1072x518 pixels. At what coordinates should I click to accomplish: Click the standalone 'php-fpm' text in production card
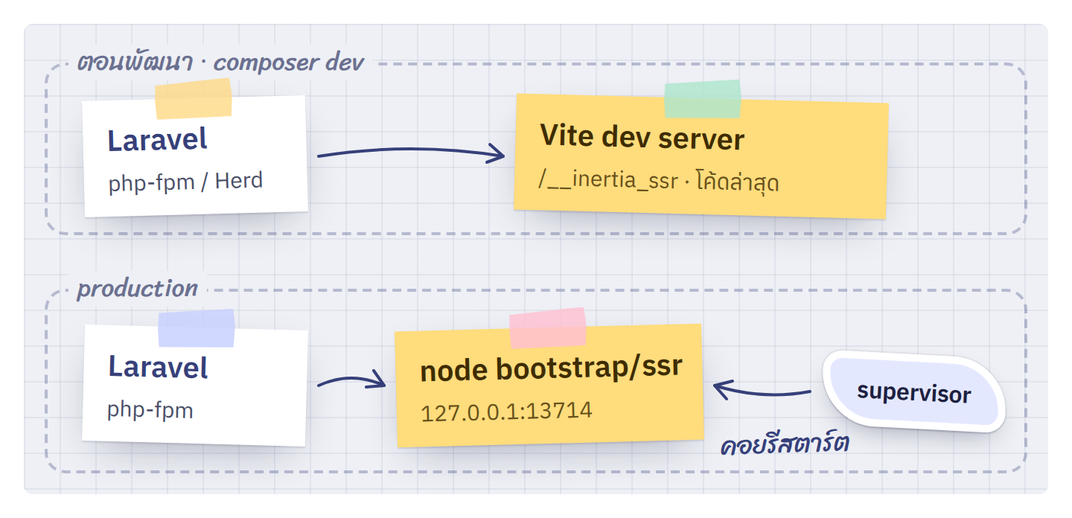150,409
